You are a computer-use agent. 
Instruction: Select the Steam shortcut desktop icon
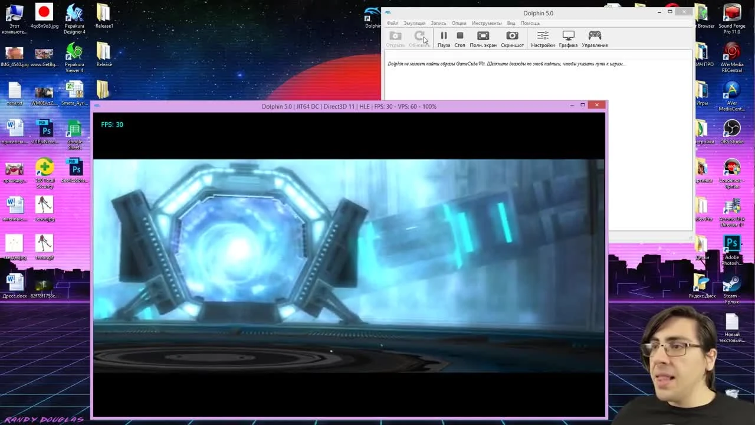click(732, 290)
